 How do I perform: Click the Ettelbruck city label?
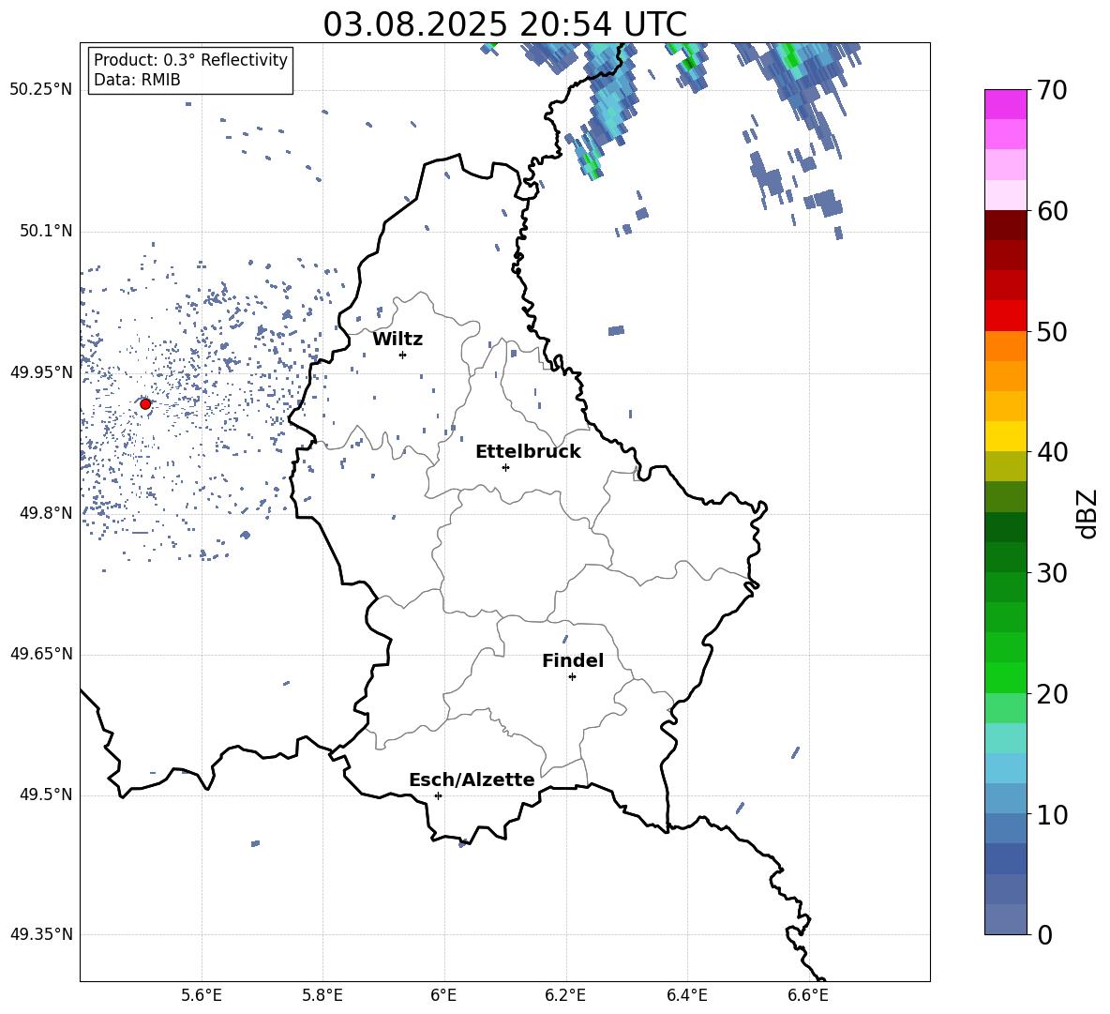click(528, 452)
